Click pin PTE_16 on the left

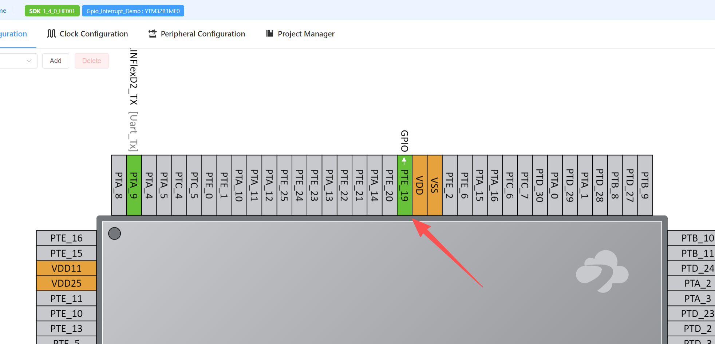(x=66, y=238)
